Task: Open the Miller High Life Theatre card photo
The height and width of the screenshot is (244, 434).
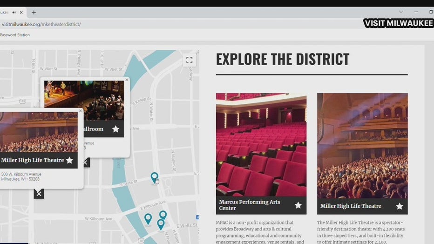Action: (x=362, y=145)
